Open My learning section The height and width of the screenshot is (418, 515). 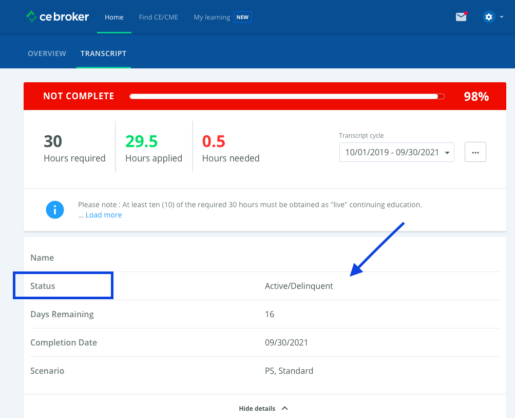(x=212, y=17)
